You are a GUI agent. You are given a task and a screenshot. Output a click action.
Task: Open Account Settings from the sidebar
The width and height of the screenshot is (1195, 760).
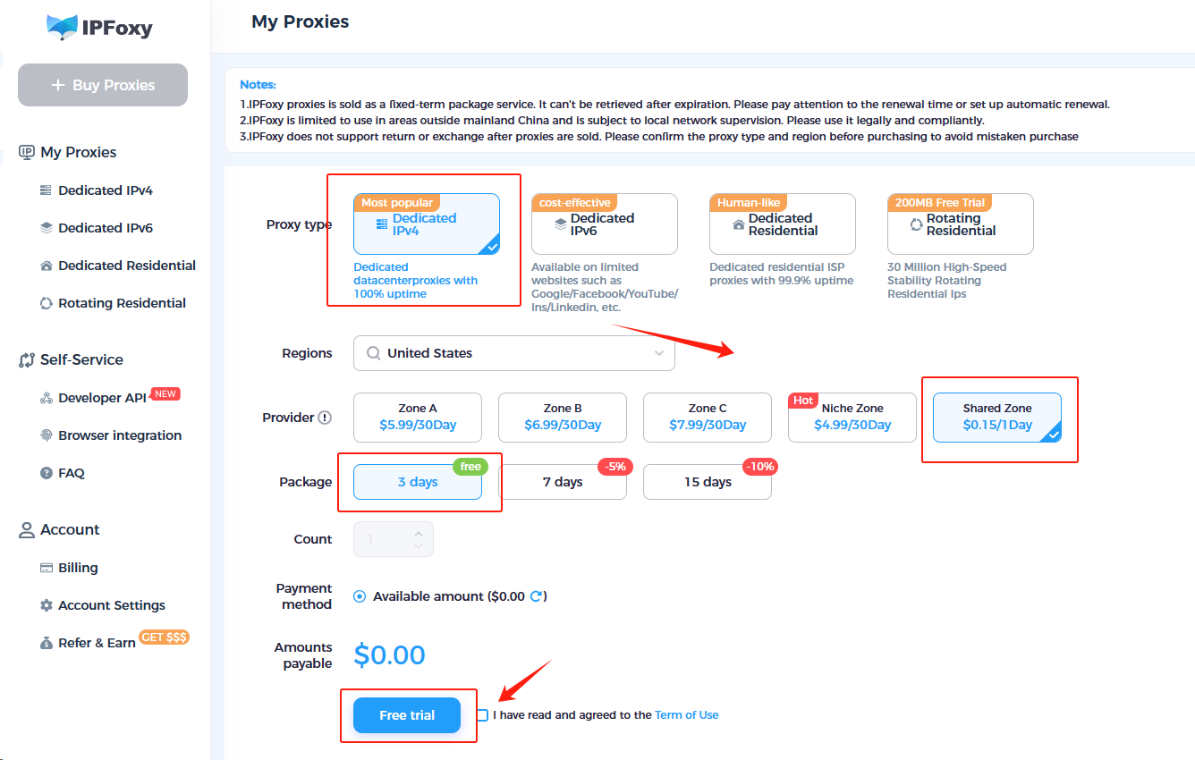[110, 604]
